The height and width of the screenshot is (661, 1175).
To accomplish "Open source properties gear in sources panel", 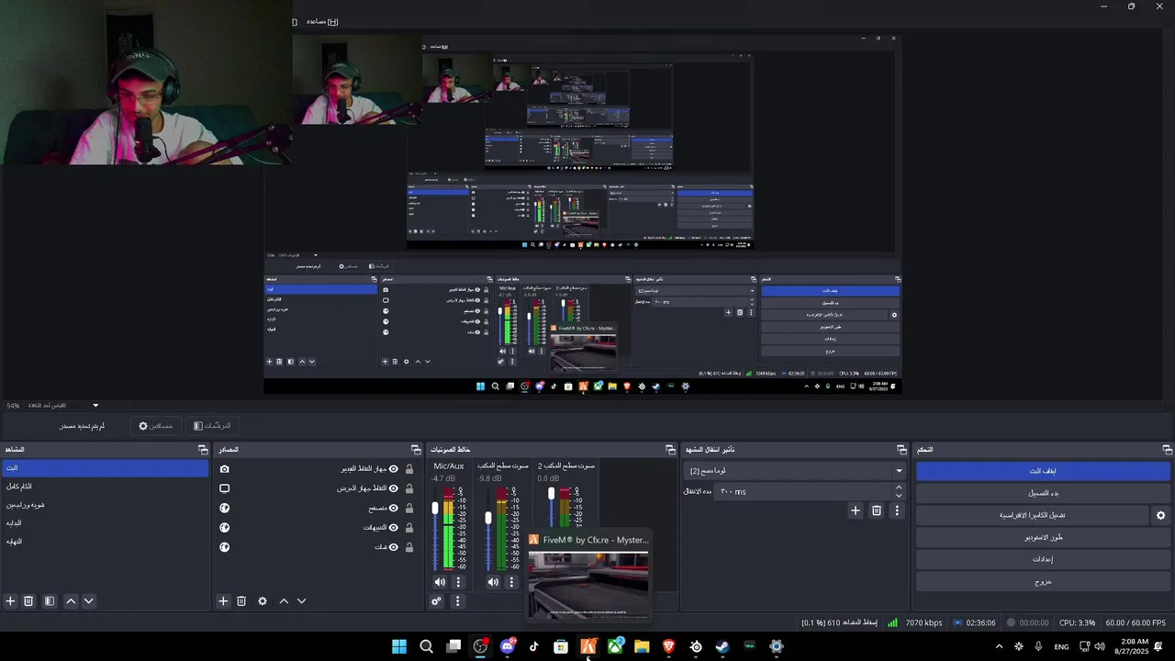I will click(263, 601).
